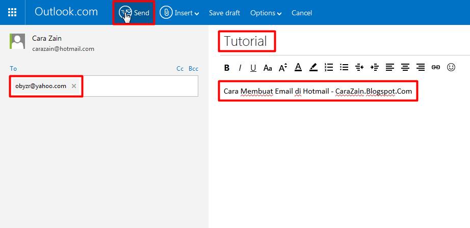Align text to the right

(x=421, y=67)
